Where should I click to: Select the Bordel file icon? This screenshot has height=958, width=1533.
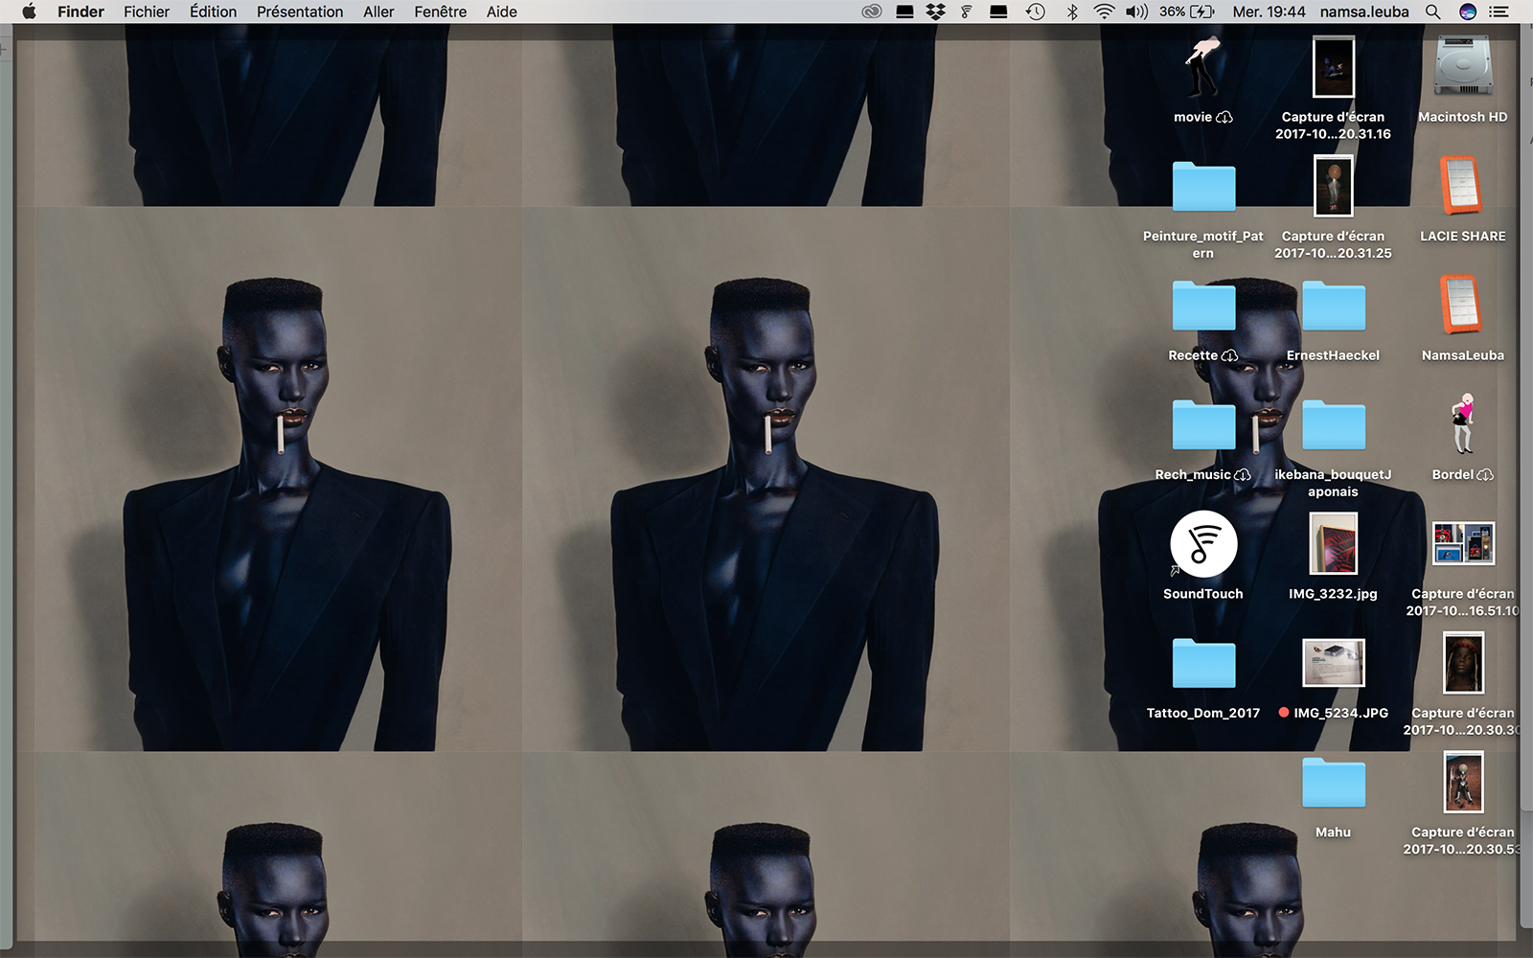[1462, 423]
